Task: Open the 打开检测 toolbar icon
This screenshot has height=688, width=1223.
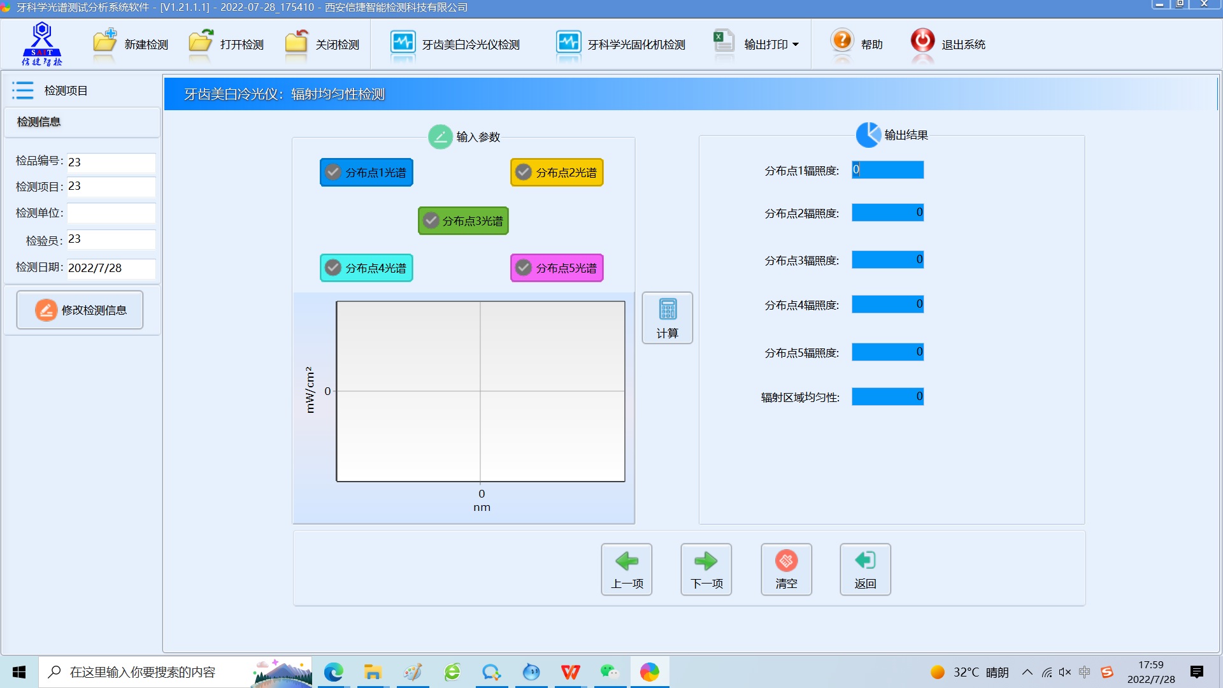Action: click(201, 42)
